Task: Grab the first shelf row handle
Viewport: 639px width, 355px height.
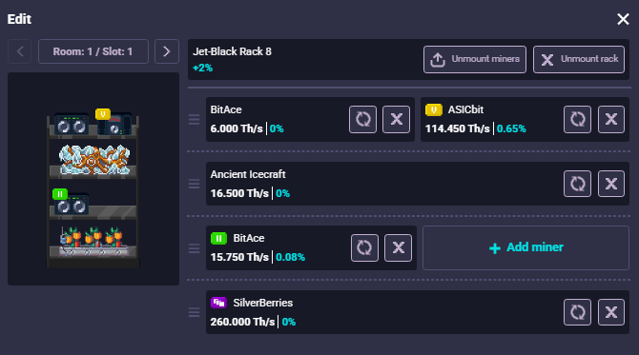Action: point(194,120)
